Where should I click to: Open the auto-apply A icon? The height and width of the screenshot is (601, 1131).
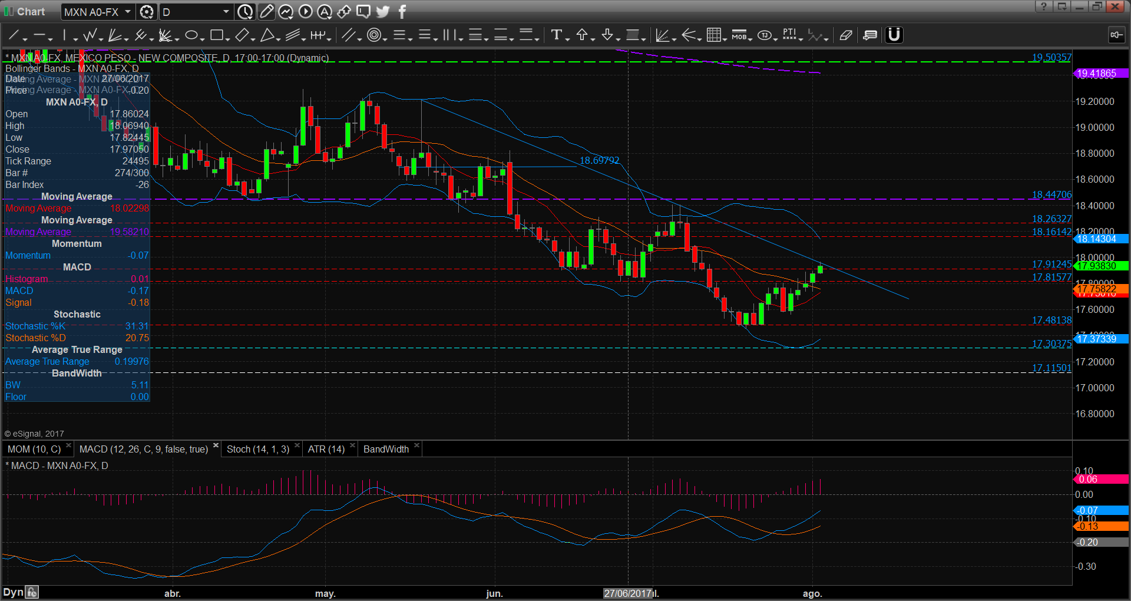(325, 12)
